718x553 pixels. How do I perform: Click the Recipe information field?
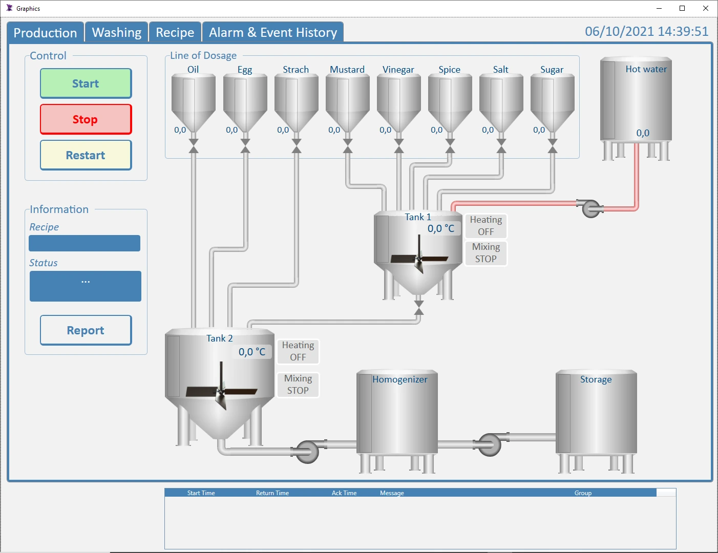pos(85,243)
